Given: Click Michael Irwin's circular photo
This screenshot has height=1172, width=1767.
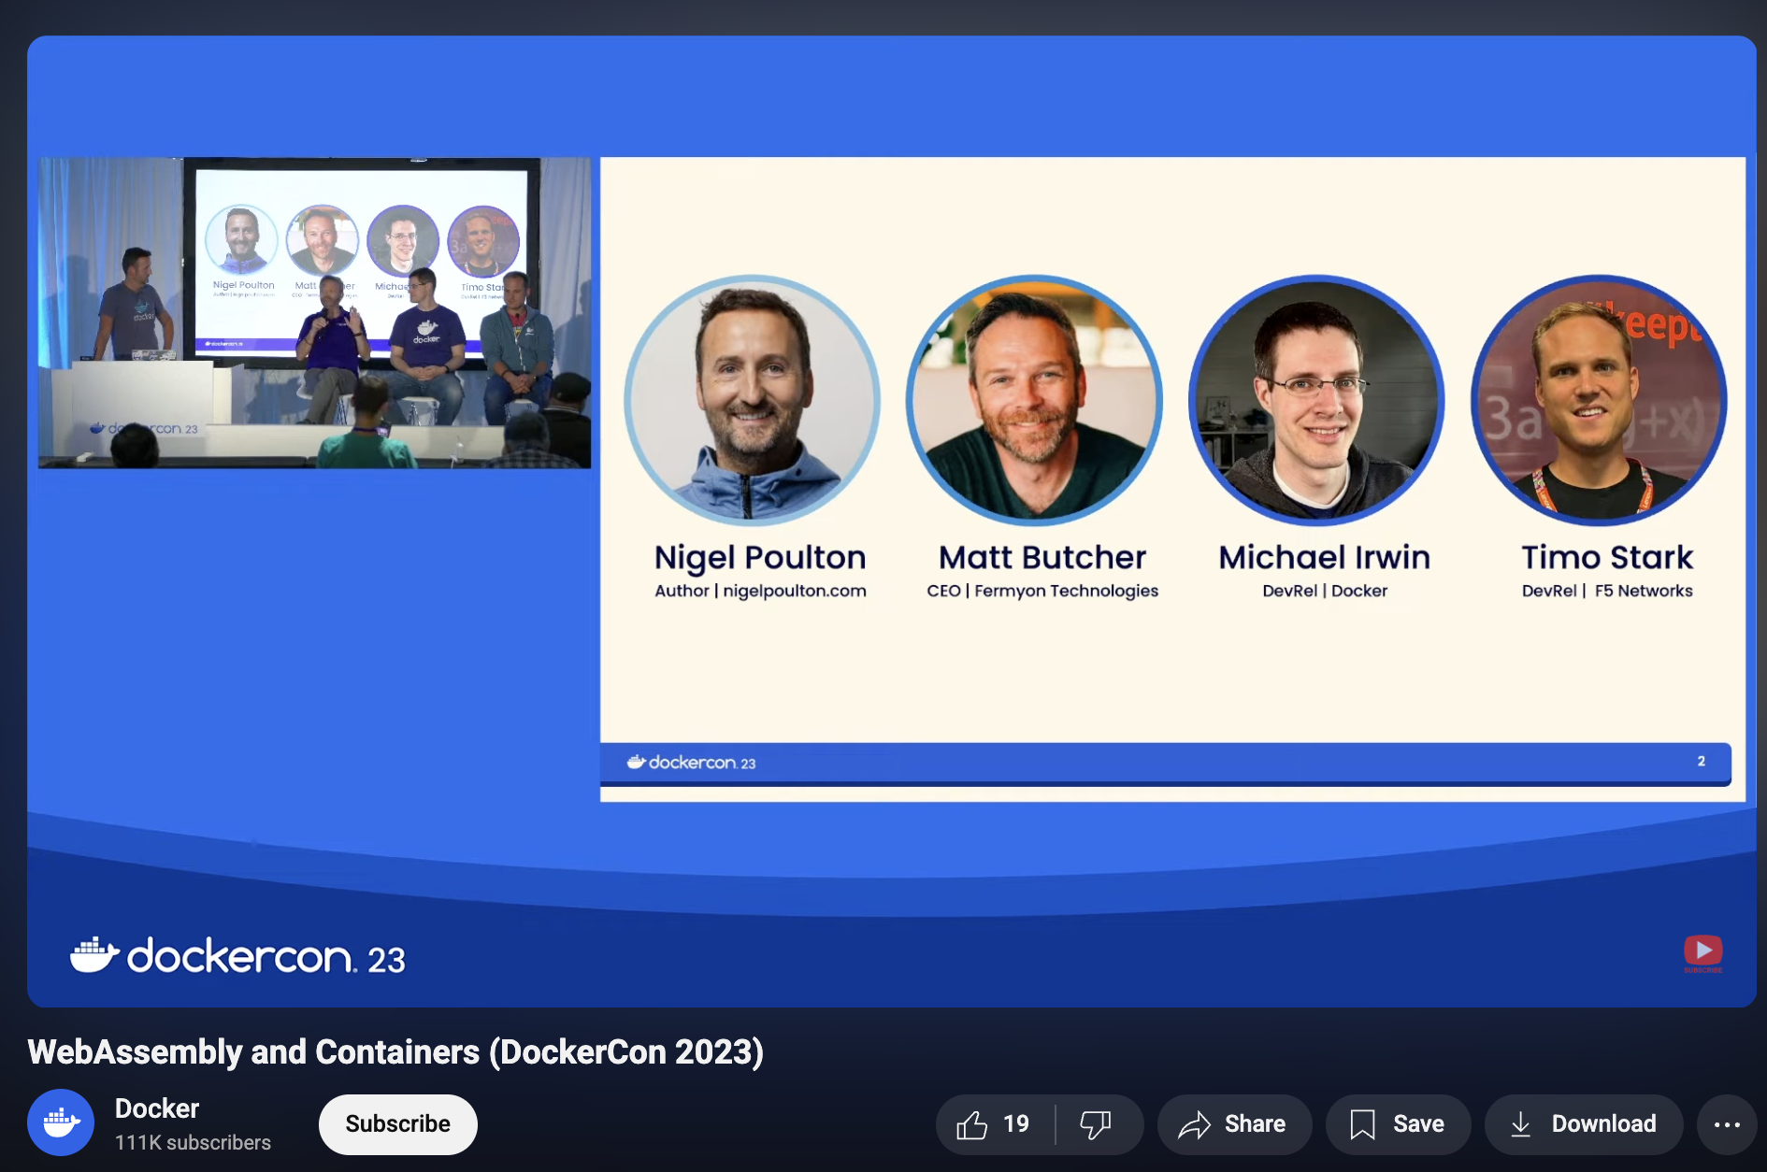Looking at the screenshot, I should tap(1316, 401).
